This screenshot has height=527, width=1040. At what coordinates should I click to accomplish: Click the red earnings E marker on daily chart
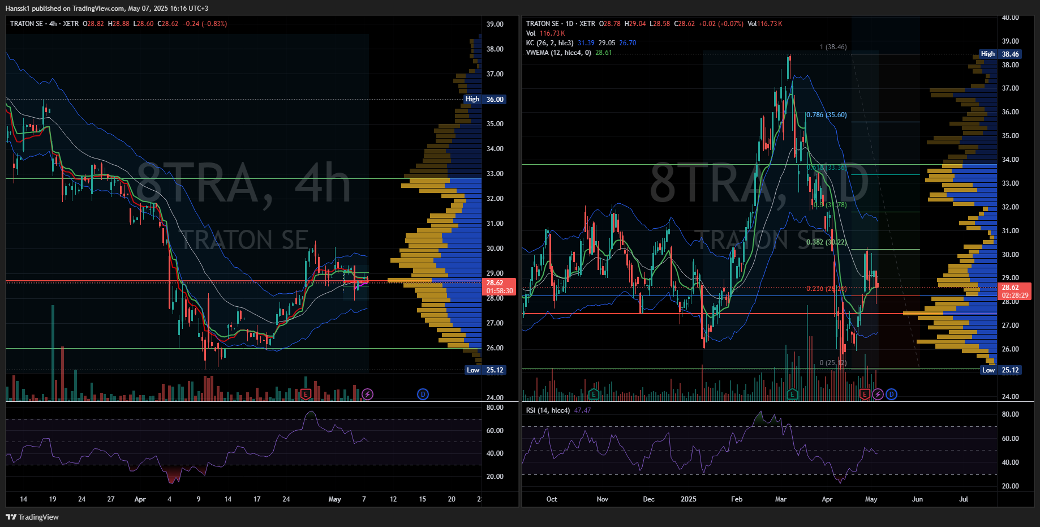click(865, 394)
